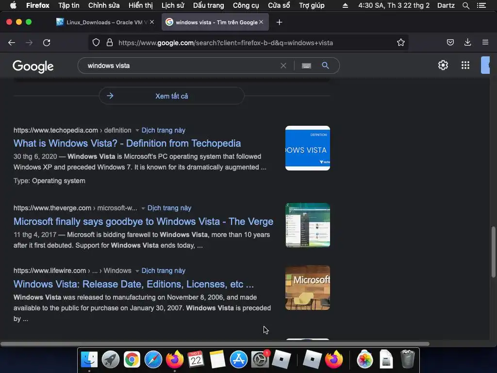This screenshot has width=497, height=373.
Task: Launch Launchpad from the Dock
Action: (110, 360)
